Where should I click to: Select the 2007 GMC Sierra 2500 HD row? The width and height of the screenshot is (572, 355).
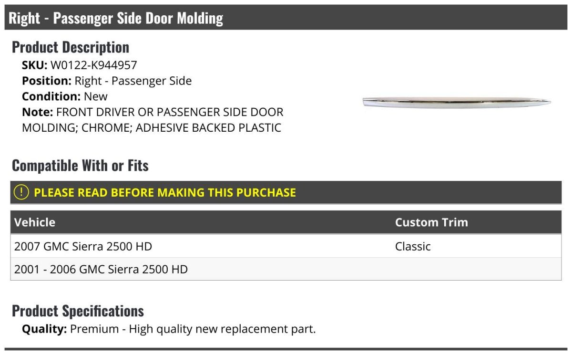click(286, 246)
